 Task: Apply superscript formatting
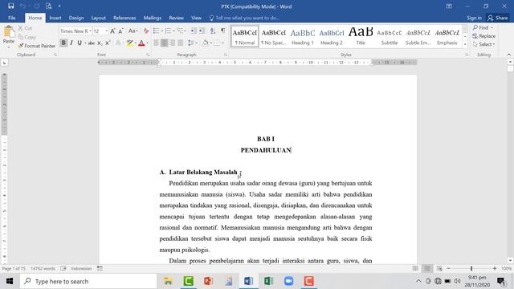pos(108,43)
